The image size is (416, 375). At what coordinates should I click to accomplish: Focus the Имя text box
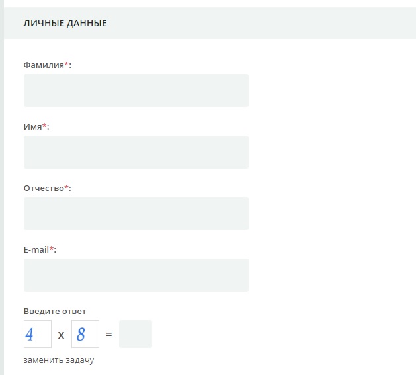coord(136,152)
